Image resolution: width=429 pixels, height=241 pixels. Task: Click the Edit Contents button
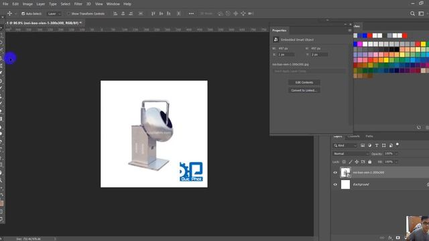[304, 82]
